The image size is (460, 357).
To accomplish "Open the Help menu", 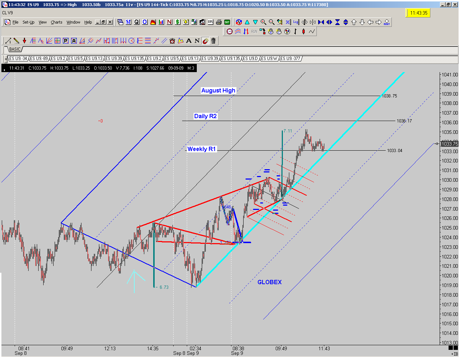I will (x=88, y=22).
